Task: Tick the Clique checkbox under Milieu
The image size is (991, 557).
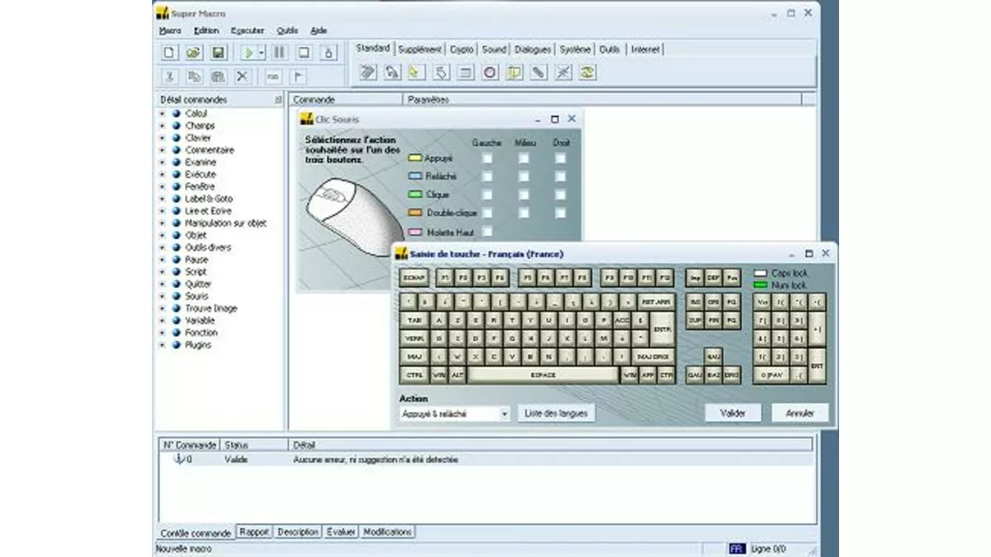Action: pyautogui.click(x=524, y=195)
